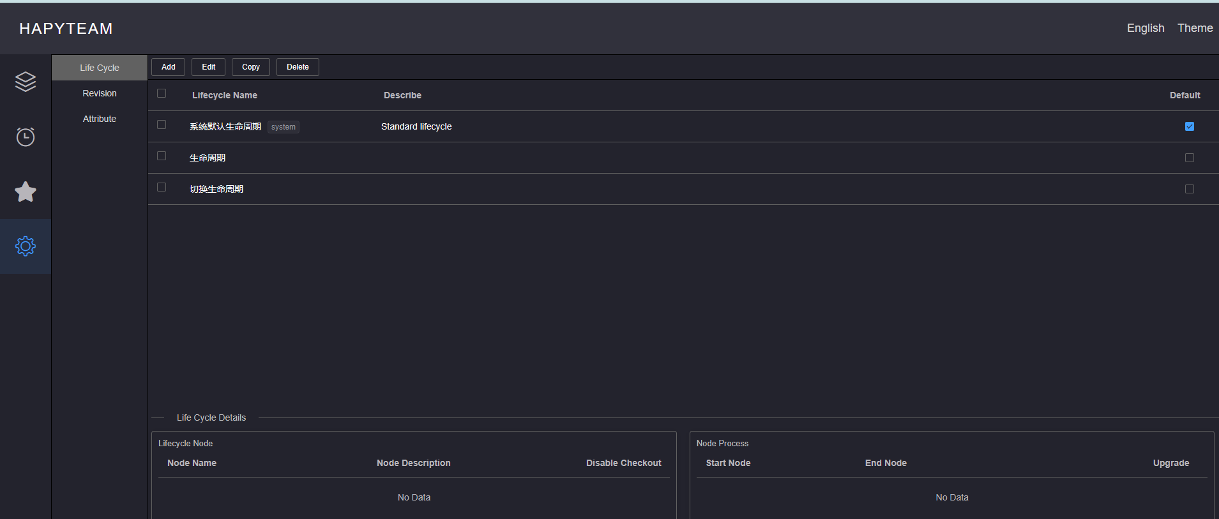Open the star favorites icon
Image resolution: width=1219 pixels, height=519 pixels.
pyautogui.click(x=26, y=192)
